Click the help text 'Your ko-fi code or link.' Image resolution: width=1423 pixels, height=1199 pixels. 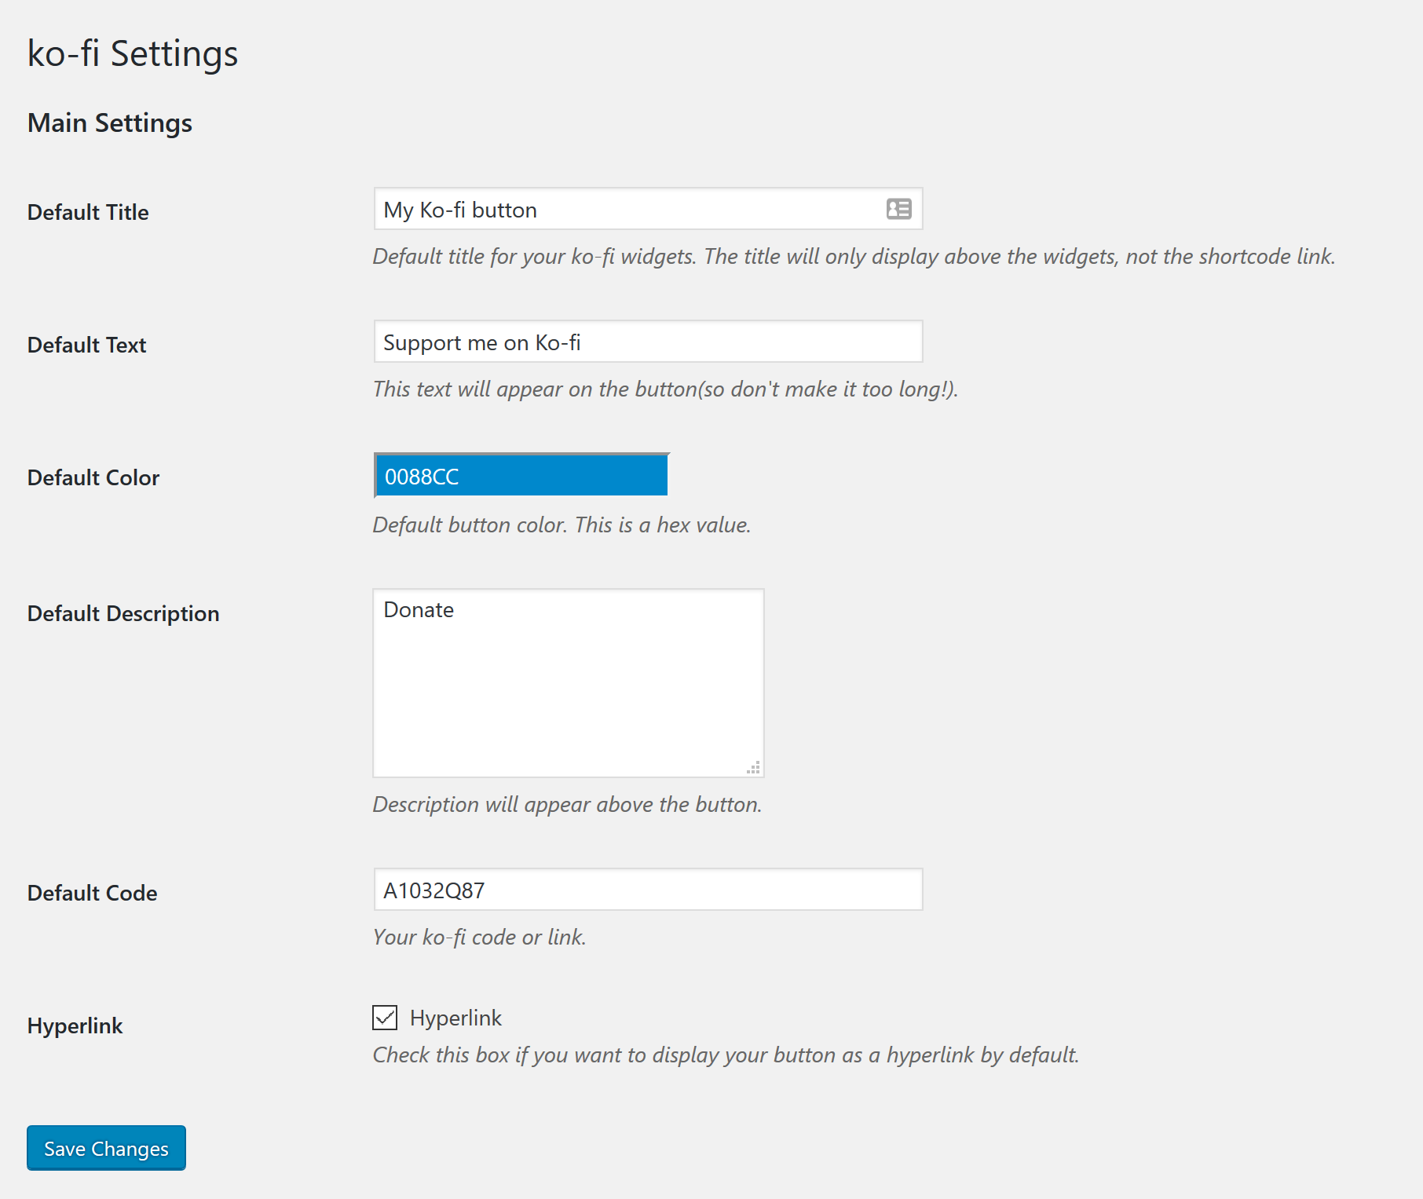tap(480, 937)
